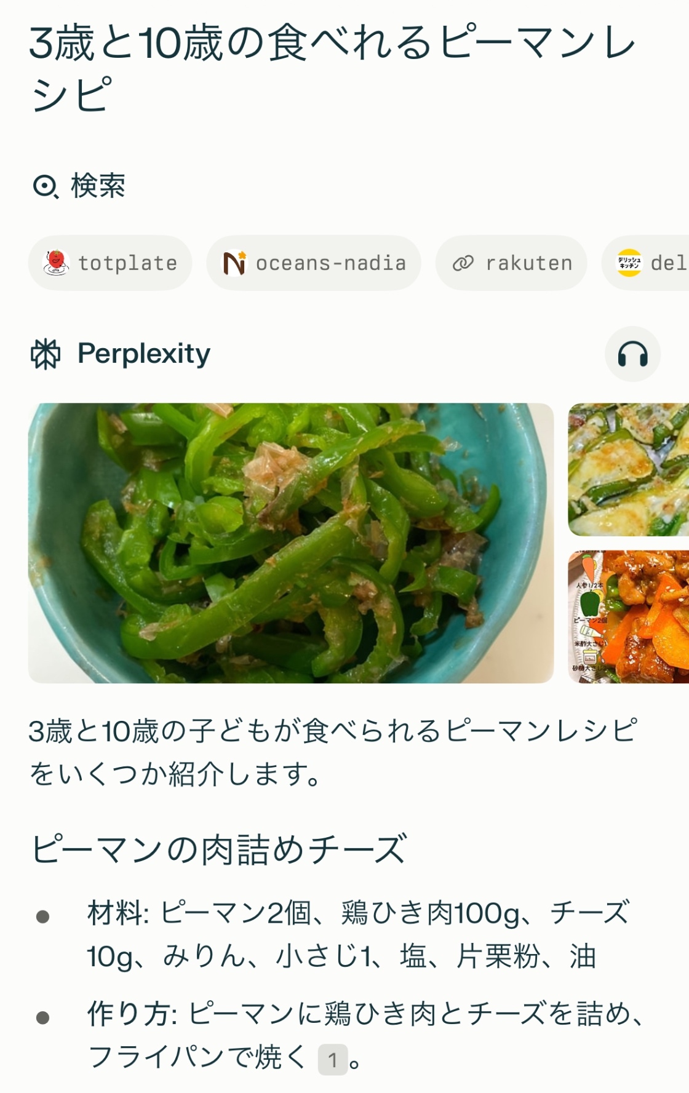Tap the rakuten link chain icon

[463, 263]
